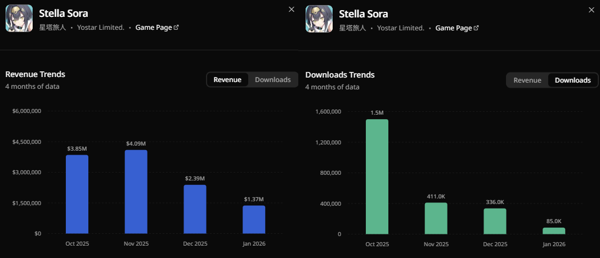Click the Stella Sora avatar above Downloads Trends
The width and height of the screenshot is (600, 258).
pyautogui.click(x=319, y=19)
